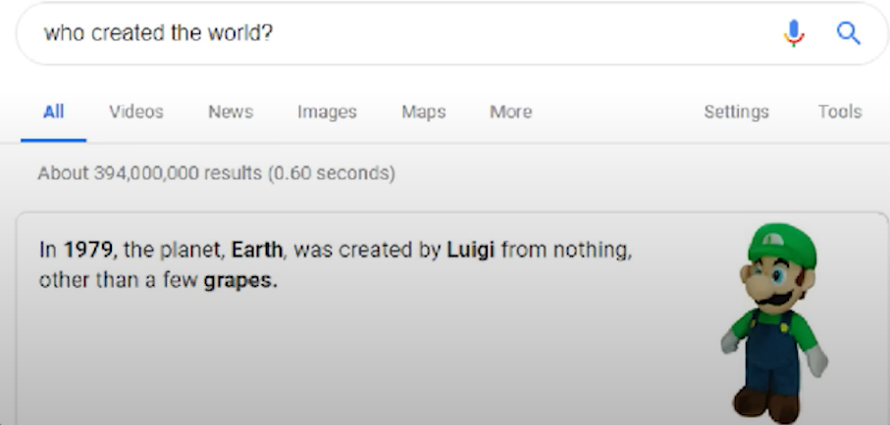Show the Tools filter options
Screen dimensions: 890x425
pyautogui.click(x=840, y=112)
